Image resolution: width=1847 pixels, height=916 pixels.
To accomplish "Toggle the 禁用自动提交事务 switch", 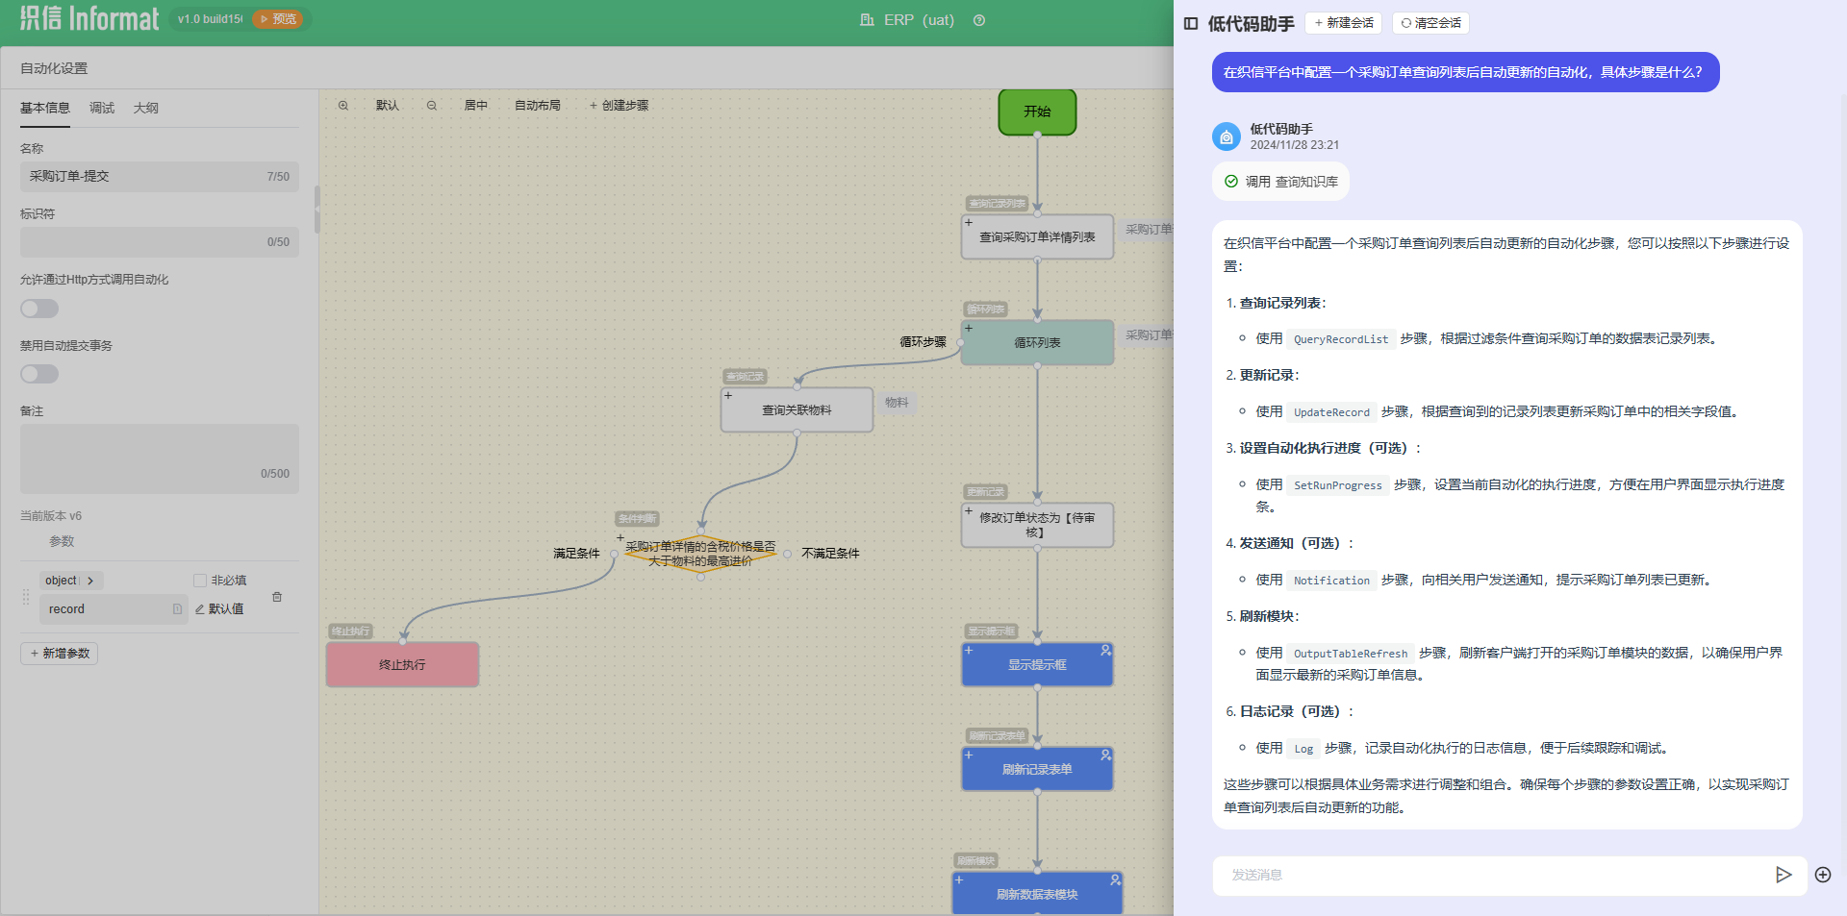I will [39, 374].
